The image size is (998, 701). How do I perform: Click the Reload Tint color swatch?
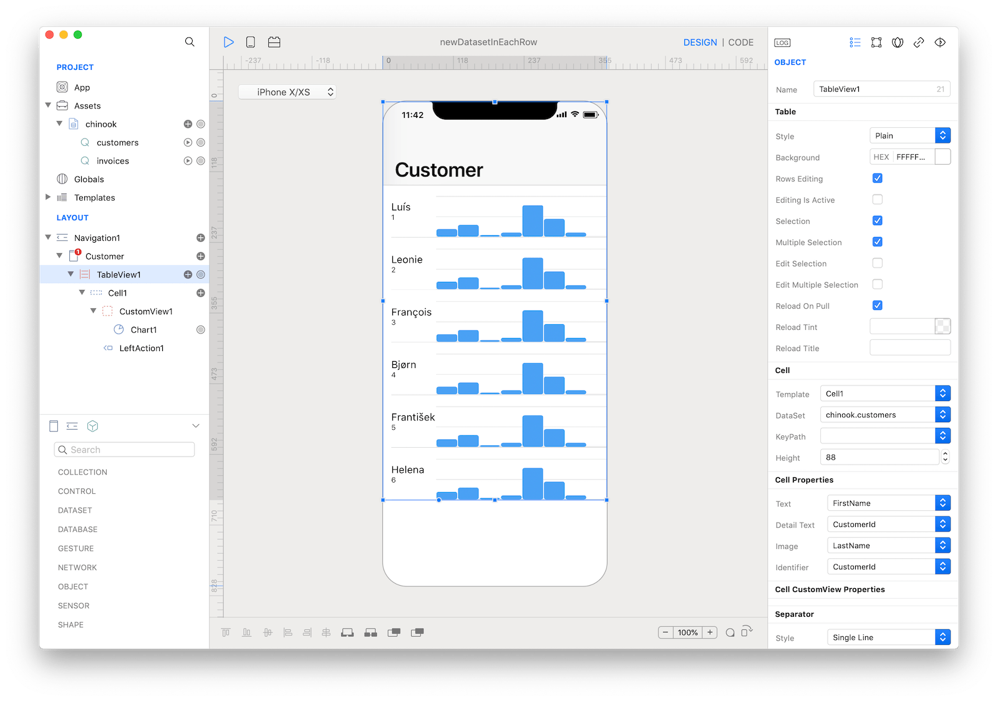coord(943,326)
